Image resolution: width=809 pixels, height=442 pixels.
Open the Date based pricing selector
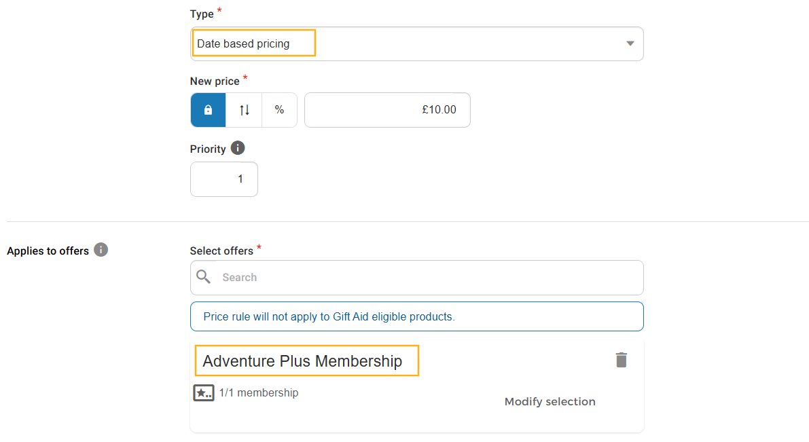[x=417, y=44]
